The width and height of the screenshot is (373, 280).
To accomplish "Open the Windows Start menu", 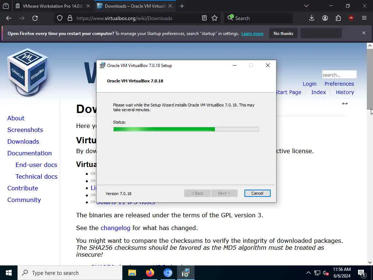I will 9,273.
